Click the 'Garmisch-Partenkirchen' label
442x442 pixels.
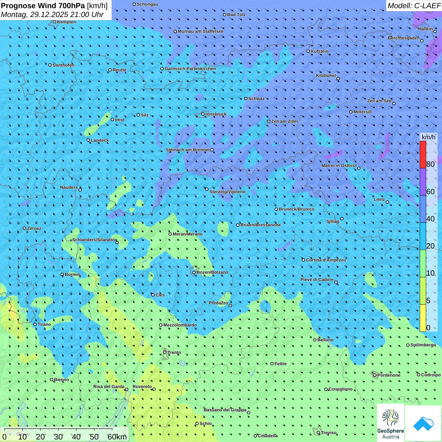click(x=190, y=69)
